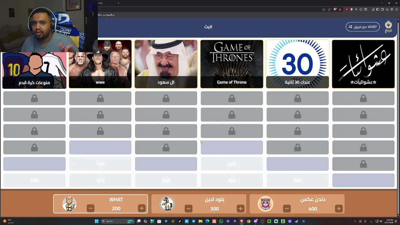
Task: Click the بلود لاين team horse avatar
Action: coord(167,204)
